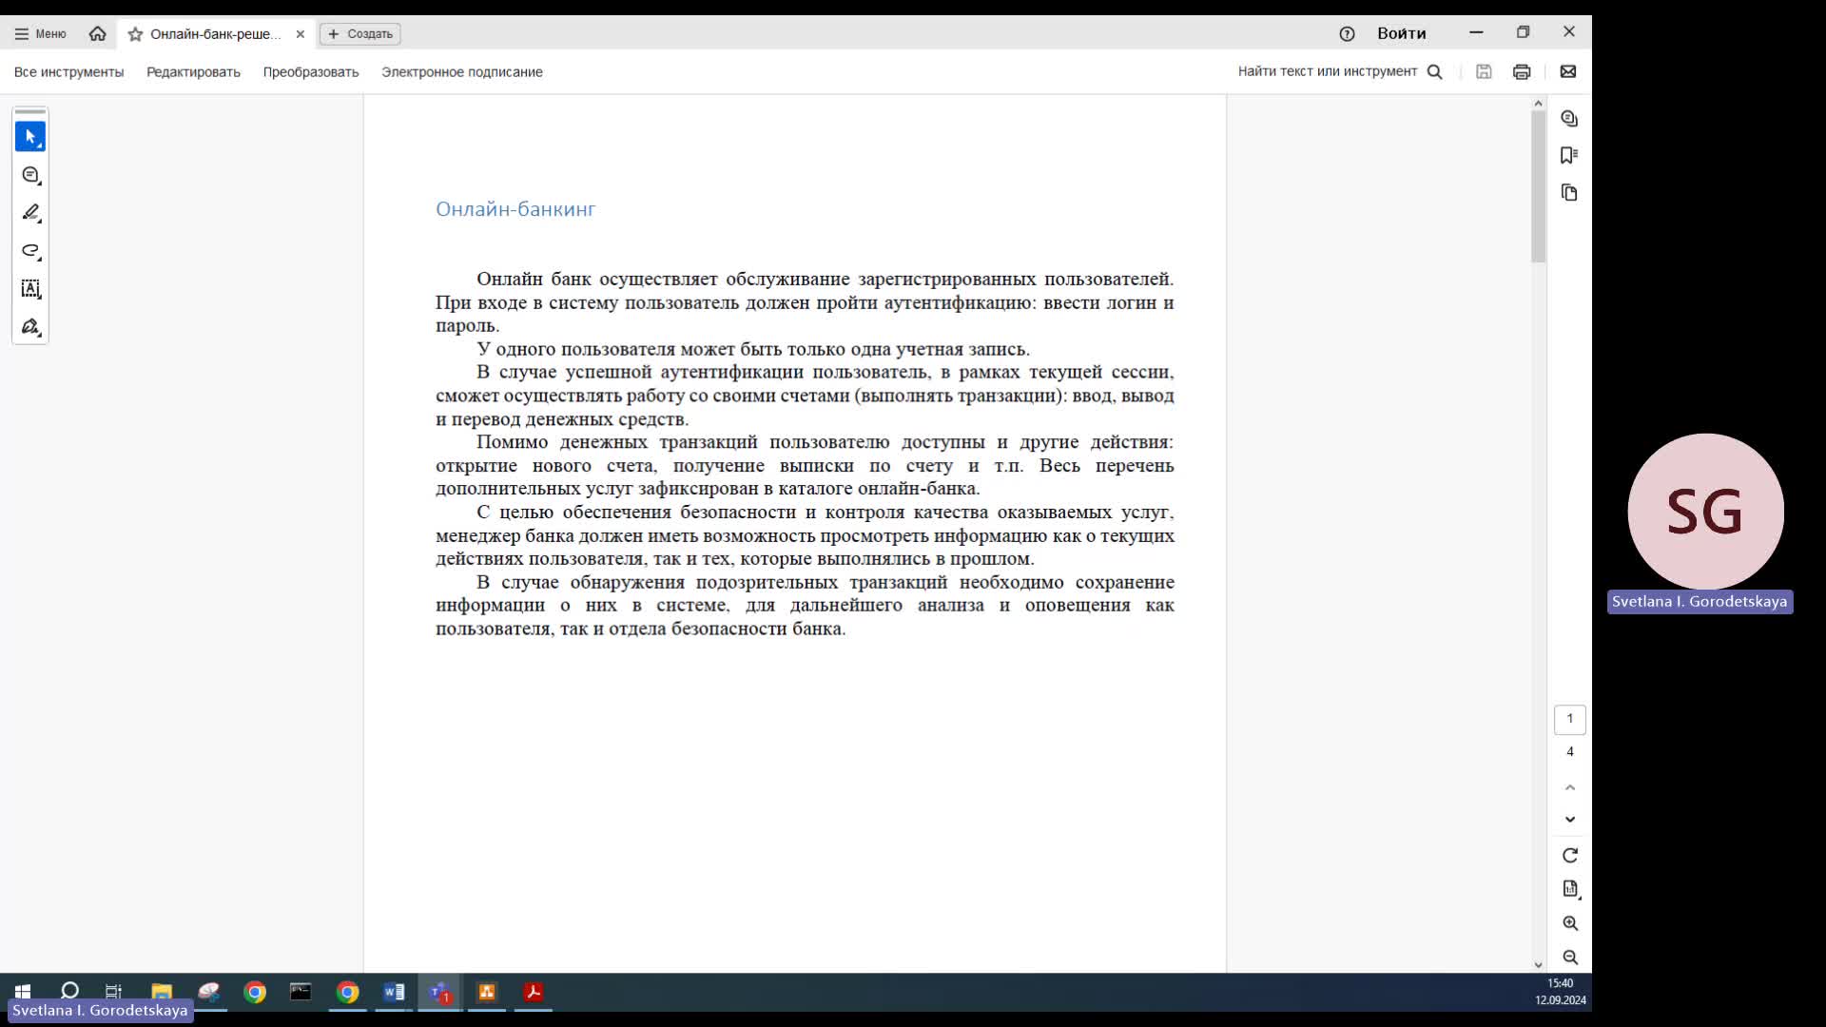Go to the Home view
The image size is (1826, 1027).
coord(97,33)
